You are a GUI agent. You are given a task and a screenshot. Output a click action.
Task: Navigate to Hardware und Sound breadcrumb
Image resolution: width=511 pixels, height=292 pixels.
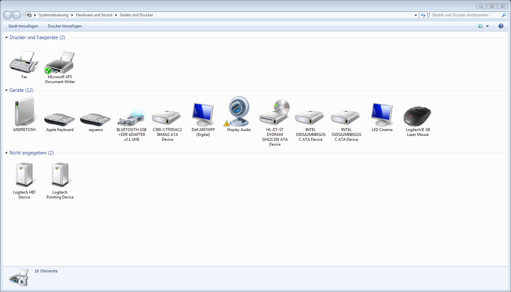pyautogui.click(x=94, y=15)
